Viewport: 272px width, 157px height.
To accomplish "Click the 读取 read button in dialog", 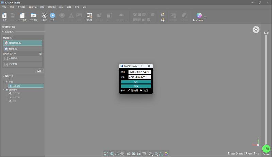I will tap(136, 86).
